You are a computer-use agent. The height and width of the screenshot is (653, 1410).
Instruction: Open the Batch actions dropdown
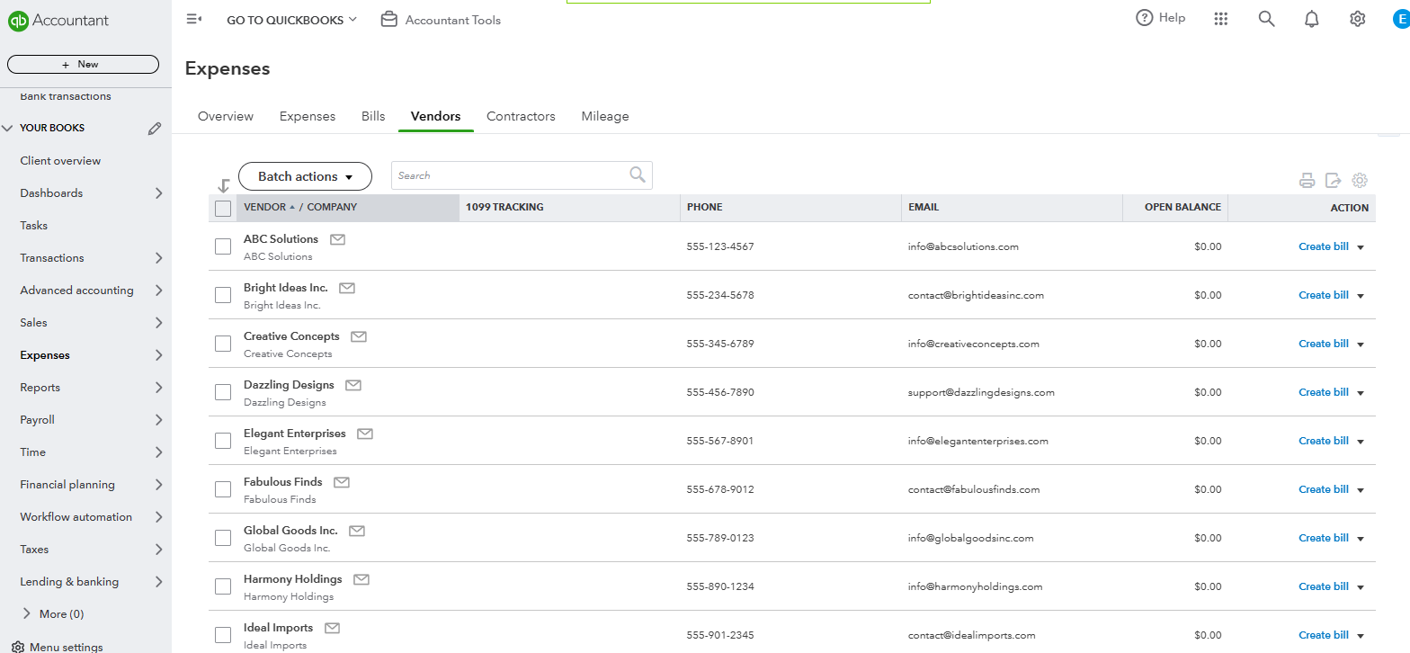(305, 176)
